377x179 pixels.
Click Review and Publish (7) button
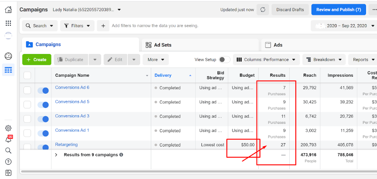(338, 10)
